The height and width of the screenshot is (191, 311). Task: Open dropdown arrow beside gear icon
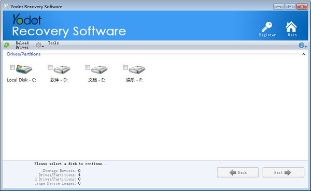(x=43, y=47)
